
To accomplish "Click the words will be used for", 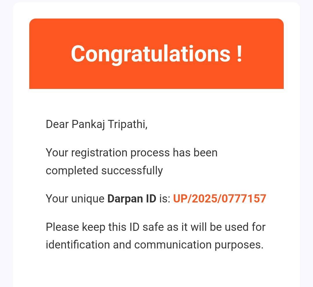I will [x=228, y=227].
